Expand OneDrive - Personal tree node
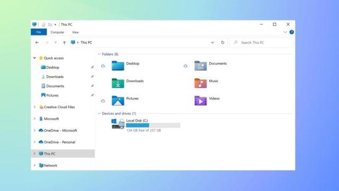This screenshot has width=339, height=191. click(x=34, y=142)
